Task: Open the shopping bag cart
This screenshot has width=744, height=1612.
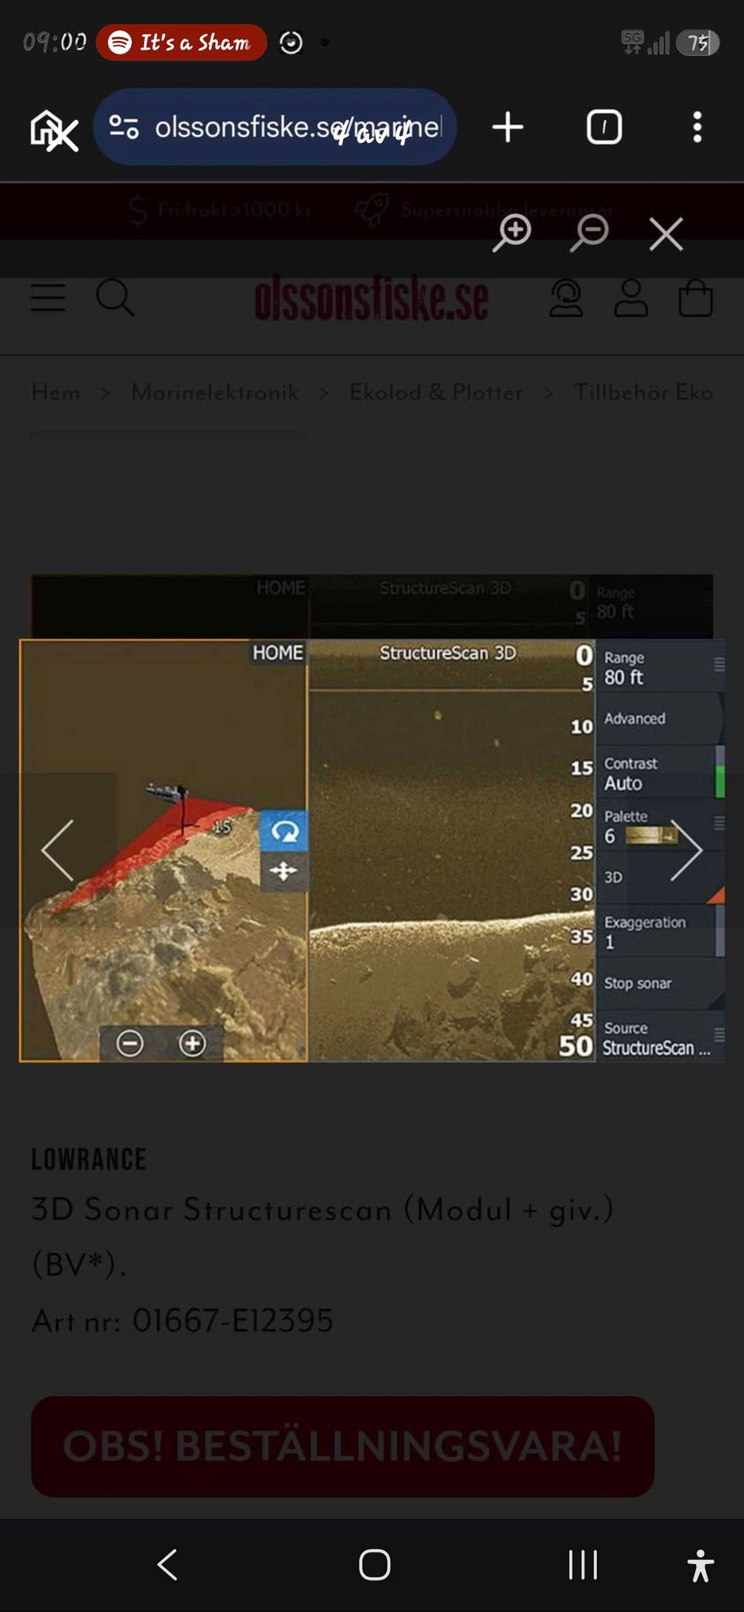Action: coord(695,298)
